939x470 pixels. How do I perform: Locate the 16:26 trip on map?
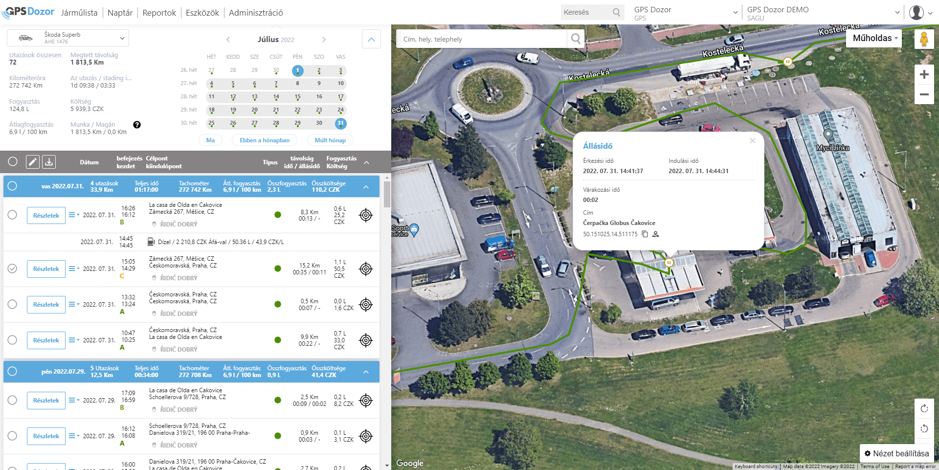tap(366, 215)
